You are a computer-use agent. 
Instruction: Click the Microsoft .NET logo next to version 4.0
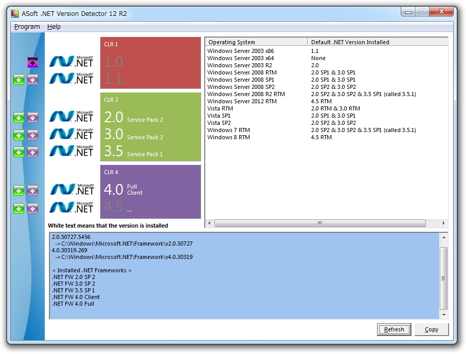71,190
